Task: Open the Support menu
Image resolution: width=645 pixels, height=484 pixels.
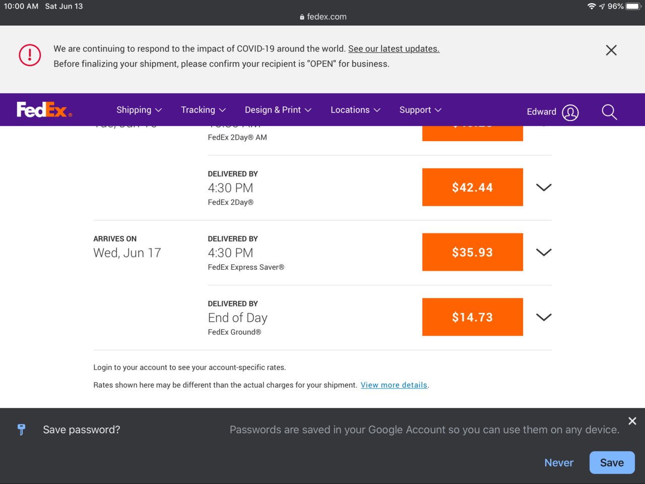Action: pyautogui.click(x=420, y=110)
